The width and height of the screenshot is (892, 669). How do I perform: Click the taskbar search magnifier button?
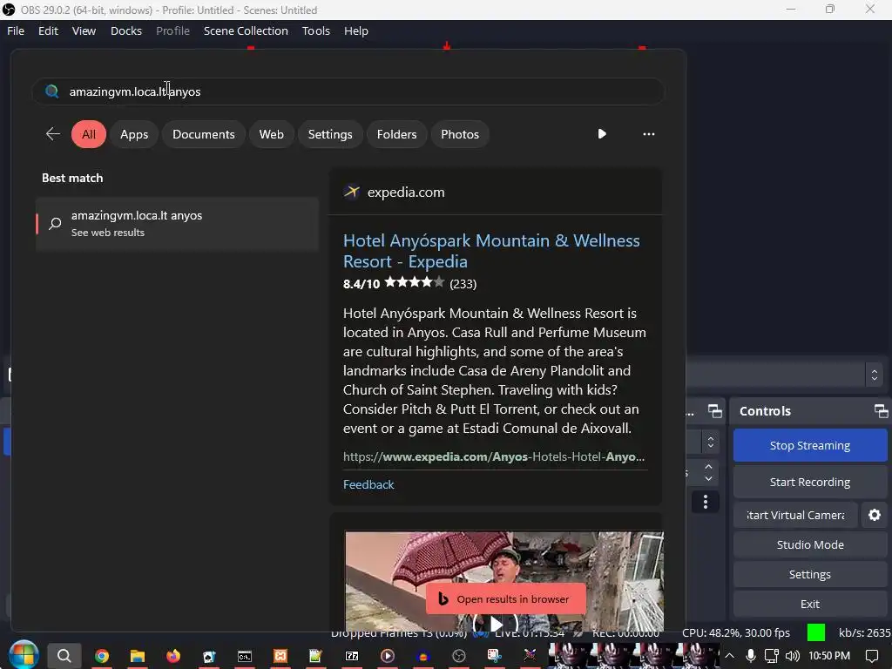[x=64, y=656]
